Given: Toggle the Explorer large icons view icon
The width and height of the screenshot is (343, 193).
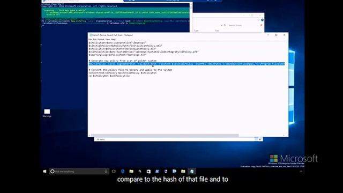Looking at the screenshot, I should 260,139.
